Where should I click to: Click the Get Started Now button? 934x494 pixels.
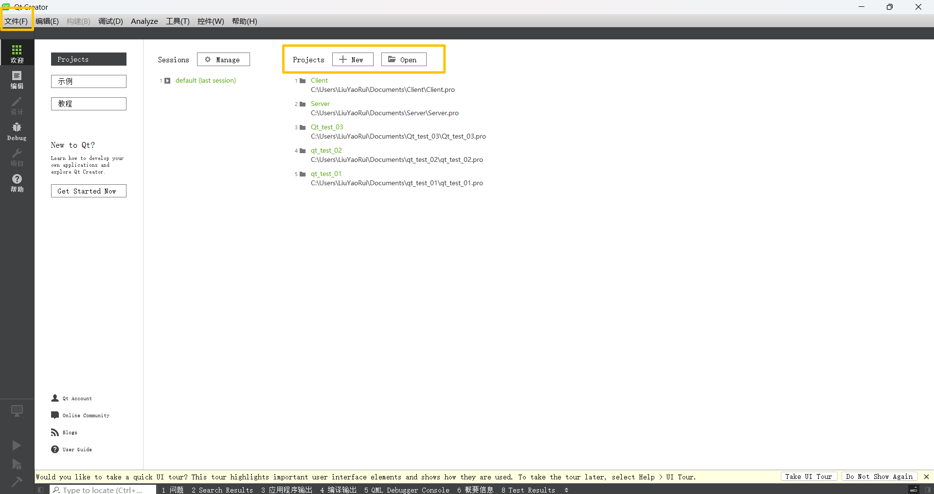click(x=89, y=191)
